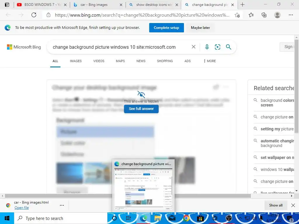
Task: Click See full answer button
Action: [x=141, y=109]
